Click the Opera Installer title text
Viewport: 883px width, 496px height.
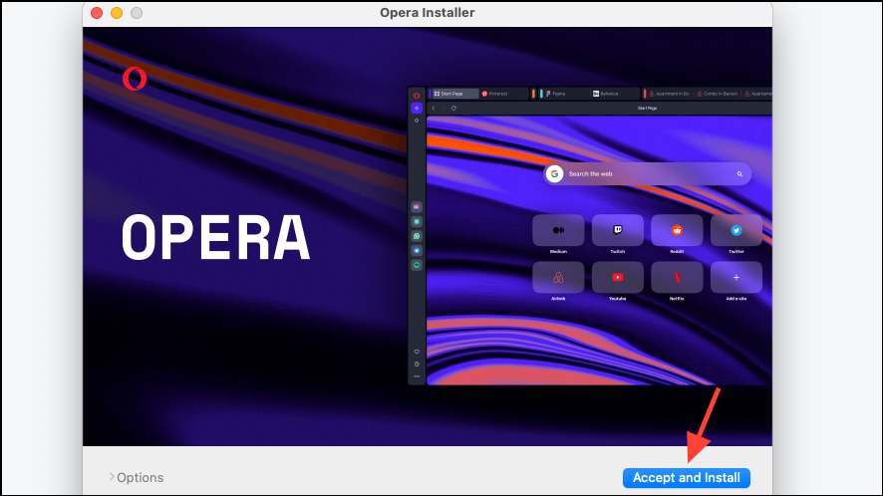pyautogui.click(x=427, y=12)
